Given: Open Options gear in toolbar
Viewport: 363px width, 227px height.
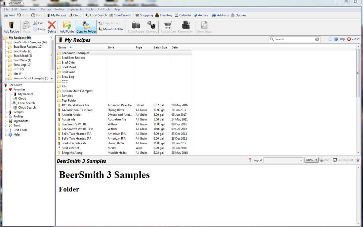Looking at the screenshot, I should click(238, 15).
